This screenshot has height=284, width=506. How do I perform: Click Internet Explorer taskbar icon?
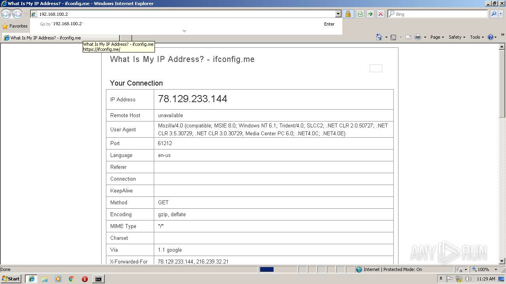[31, 279]
